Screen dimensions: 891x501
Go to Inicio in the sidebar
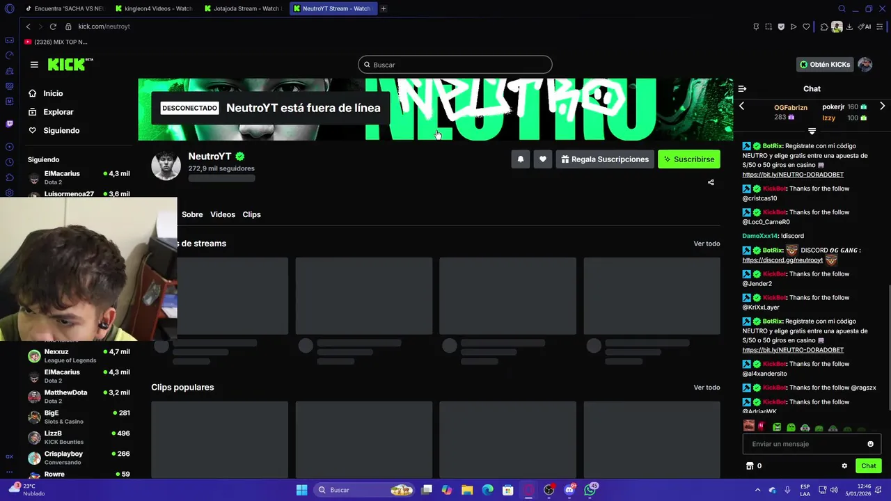coord(53,93)
